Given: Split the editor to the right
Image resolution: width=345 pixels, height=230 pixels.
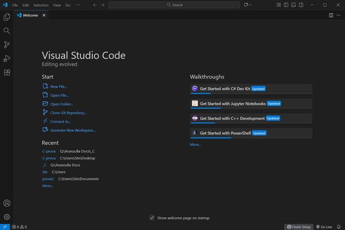Looking at the screenshot, I should [x=331, y=15].
